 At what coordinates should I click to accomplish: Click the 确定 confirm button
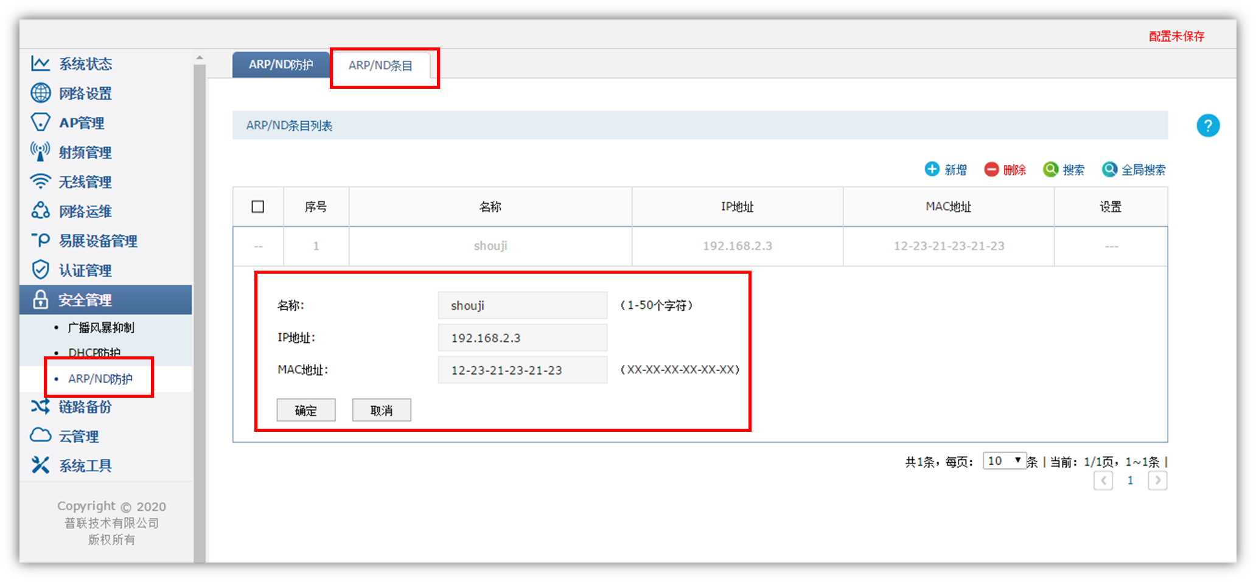[306, 410]
